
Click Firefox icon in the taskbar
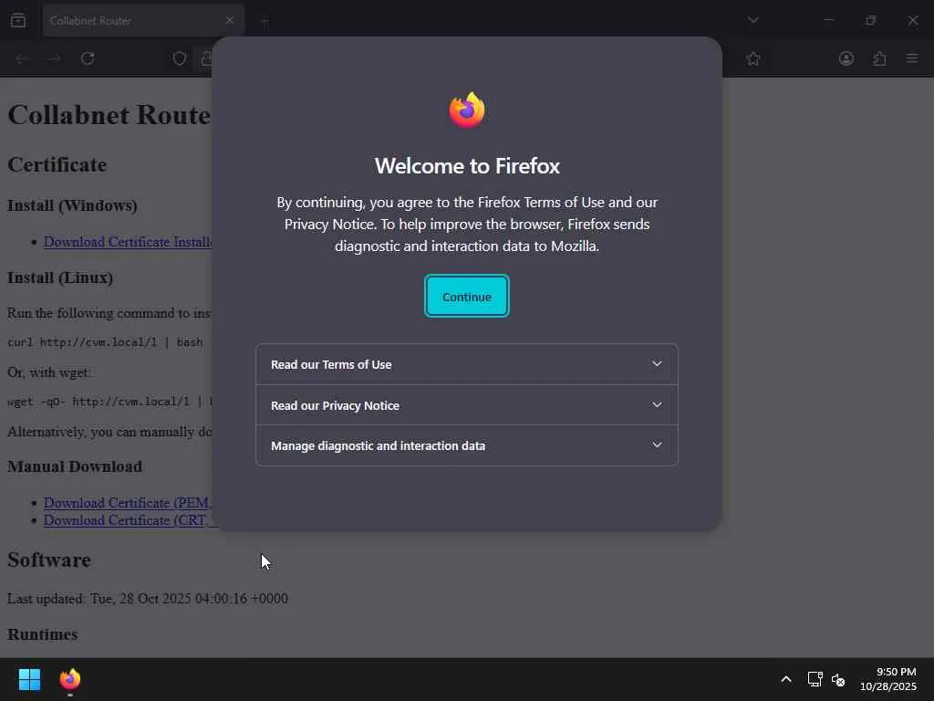(69, 679)
